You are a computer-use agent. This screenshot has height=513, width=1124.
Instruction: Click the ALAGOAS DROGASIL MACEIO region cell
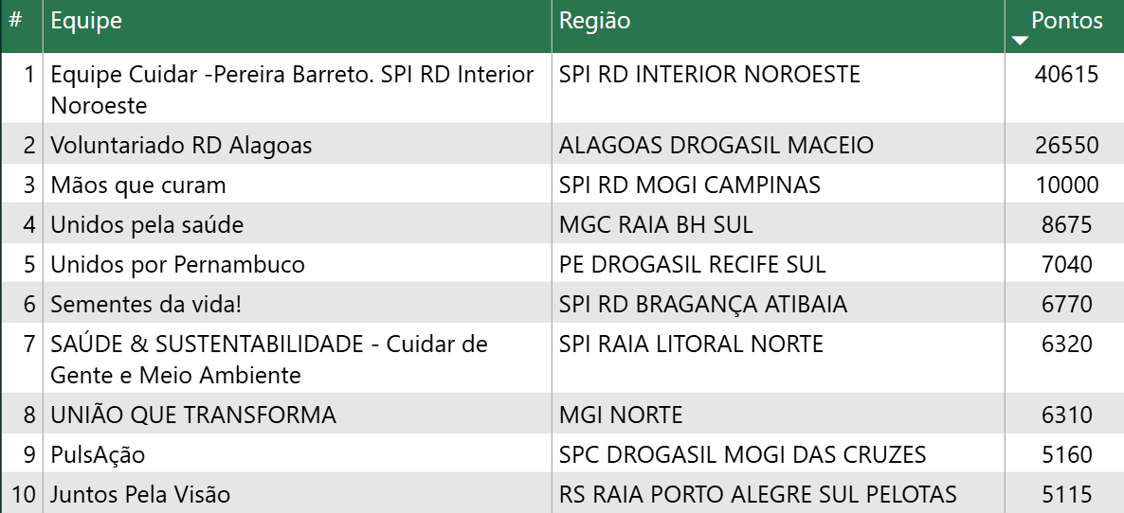[x=716, y=146]
